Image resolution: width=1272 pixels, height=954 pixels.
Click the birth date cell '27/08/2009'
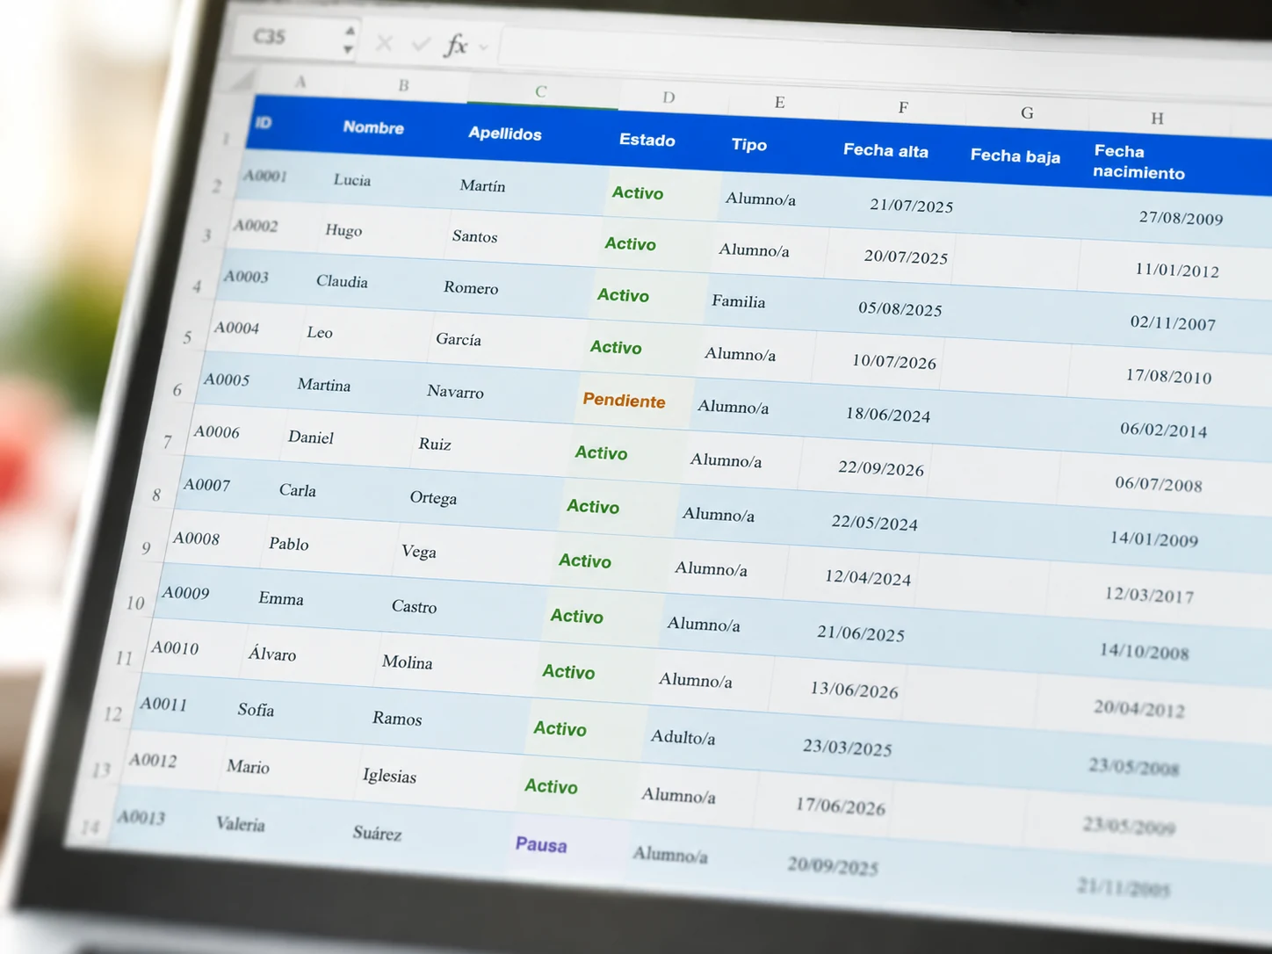pyautogui.click(x=1181, y=218)
